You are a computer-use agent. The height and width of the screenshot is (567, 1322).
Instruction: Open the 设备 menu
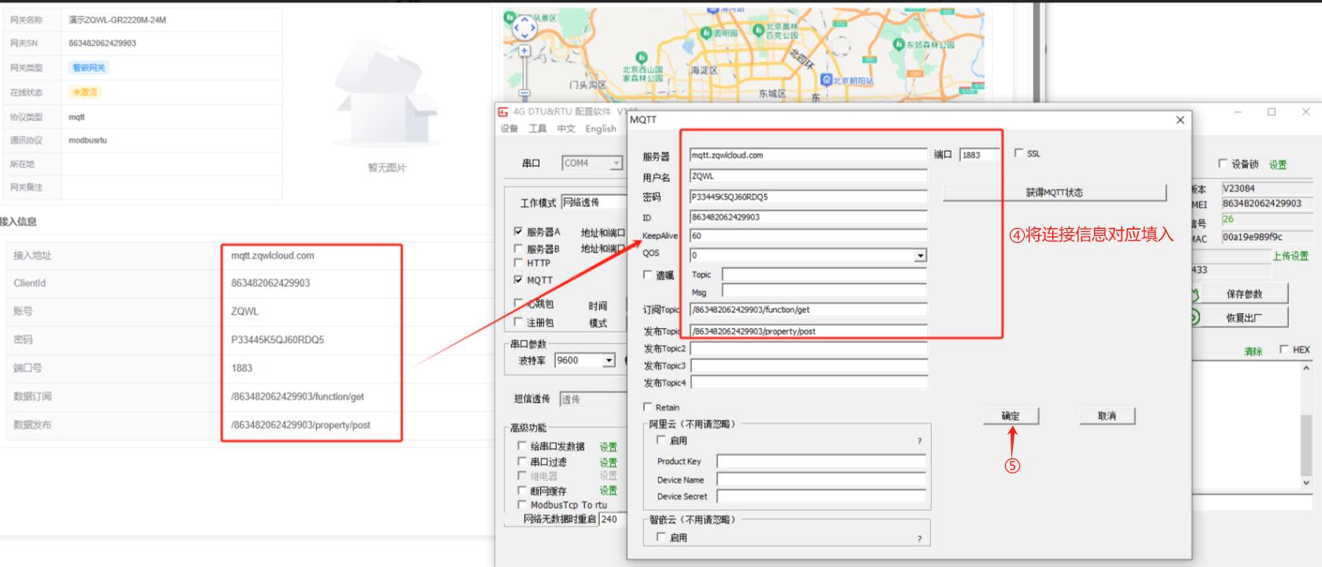510,129
